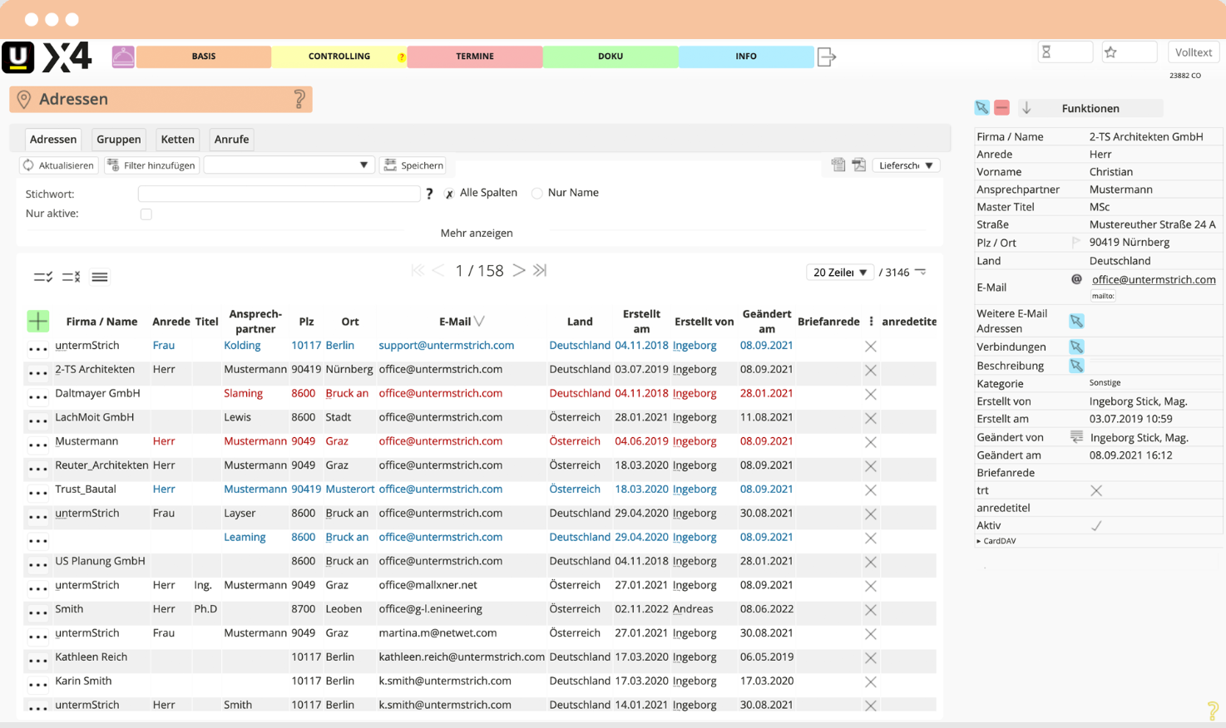Jump to last page with double-arrow icon

point(540,270)
